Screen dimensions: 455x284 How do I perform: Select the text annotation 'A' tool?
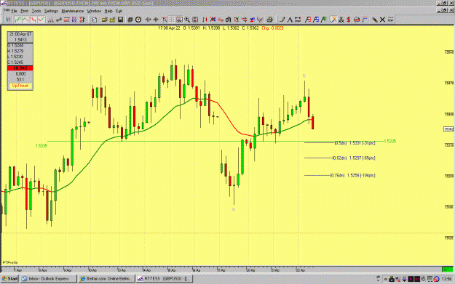pyautogui.click(x=290, y=20)
